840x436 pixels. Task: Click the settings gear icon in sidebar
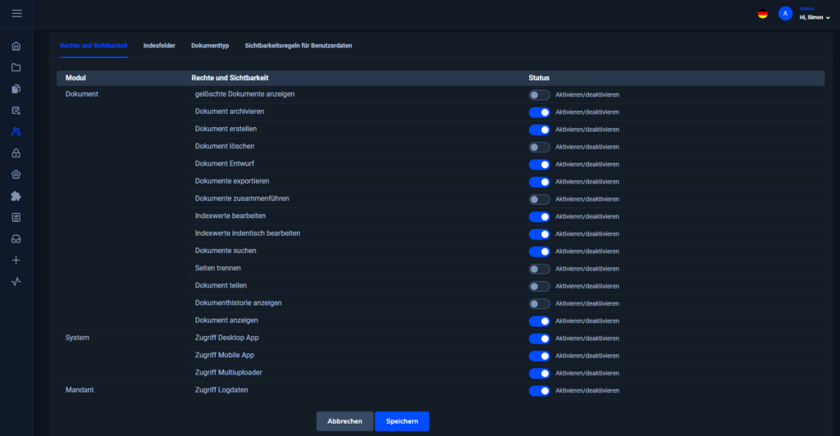pos(16,175)
